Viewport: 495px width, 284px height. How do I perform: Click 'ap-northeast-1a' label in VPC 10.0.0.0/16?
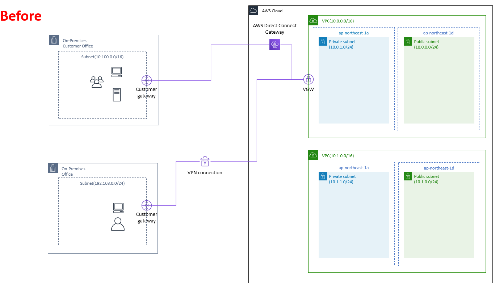(354, 33)
